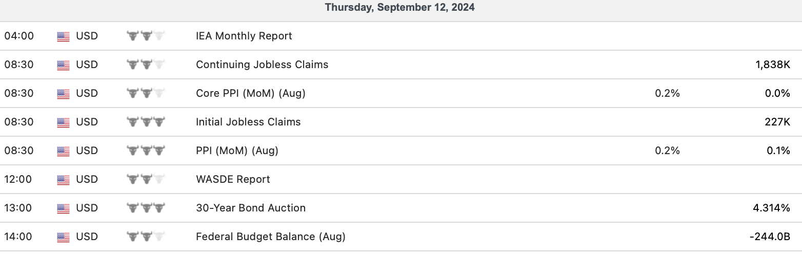Click the US flag in the WASDE Report row
This screenshot has height=256, width=802.
coord(63,180)
